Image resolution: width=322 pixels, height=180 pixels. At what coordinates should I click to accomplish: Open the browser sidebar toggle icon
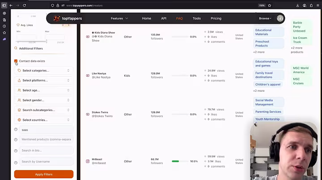[4, 5]
